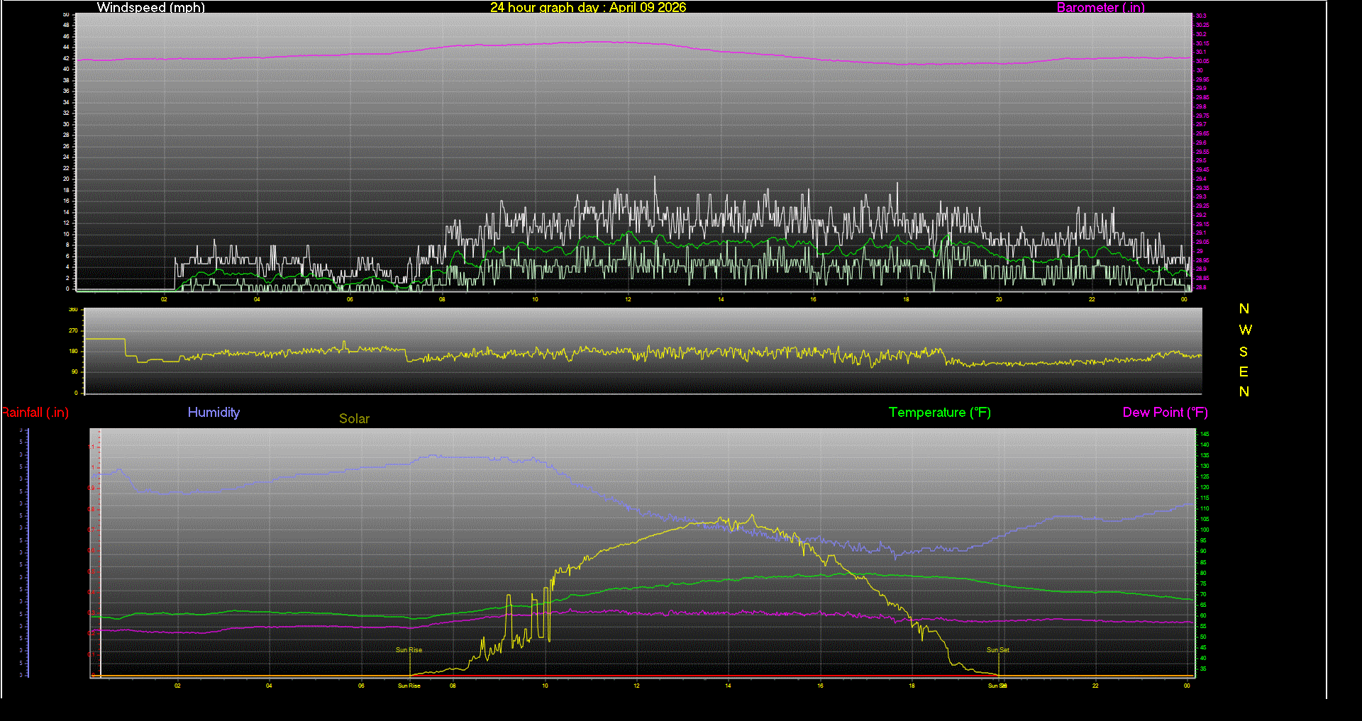Select the Dew Point (°F) legend label
The width and height of the screenshot is (1362, 721).
coord(1165,413)
